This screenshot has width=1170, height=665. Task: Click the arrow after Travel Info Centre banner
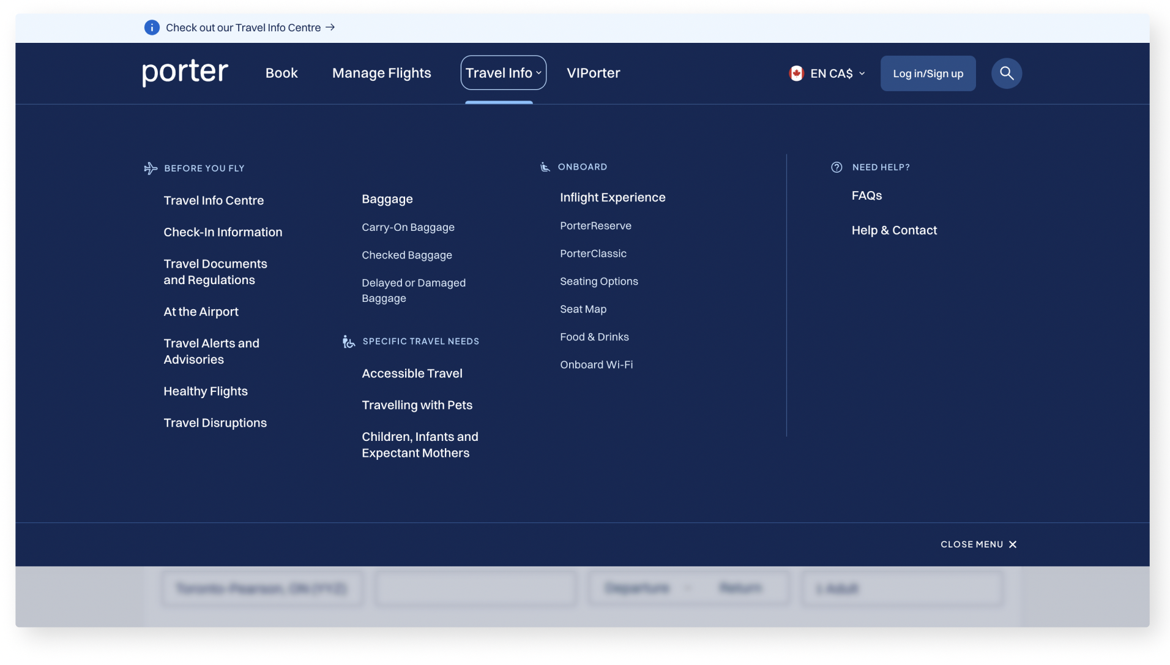tap(330, 28)
